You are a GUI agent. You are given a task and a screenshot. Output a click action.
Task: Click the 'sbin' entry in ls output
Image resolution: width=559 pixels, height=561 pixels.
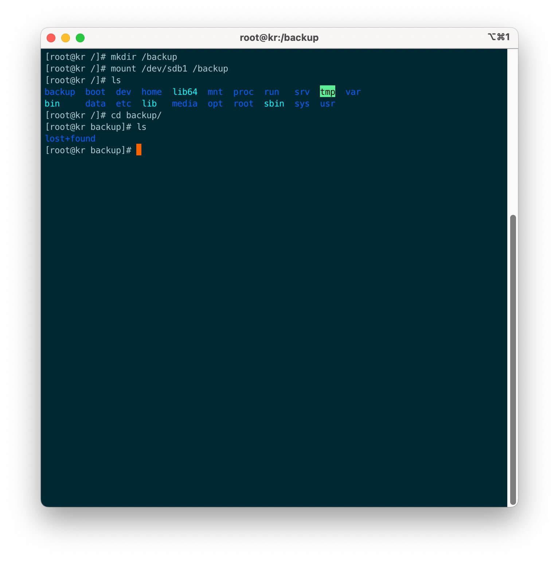(274, 104)
